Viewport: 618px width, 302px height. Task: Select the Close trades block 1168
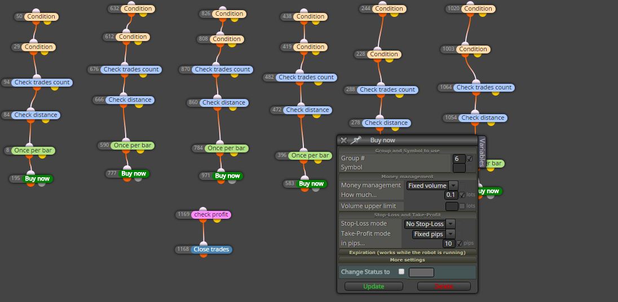pos(211,249)
